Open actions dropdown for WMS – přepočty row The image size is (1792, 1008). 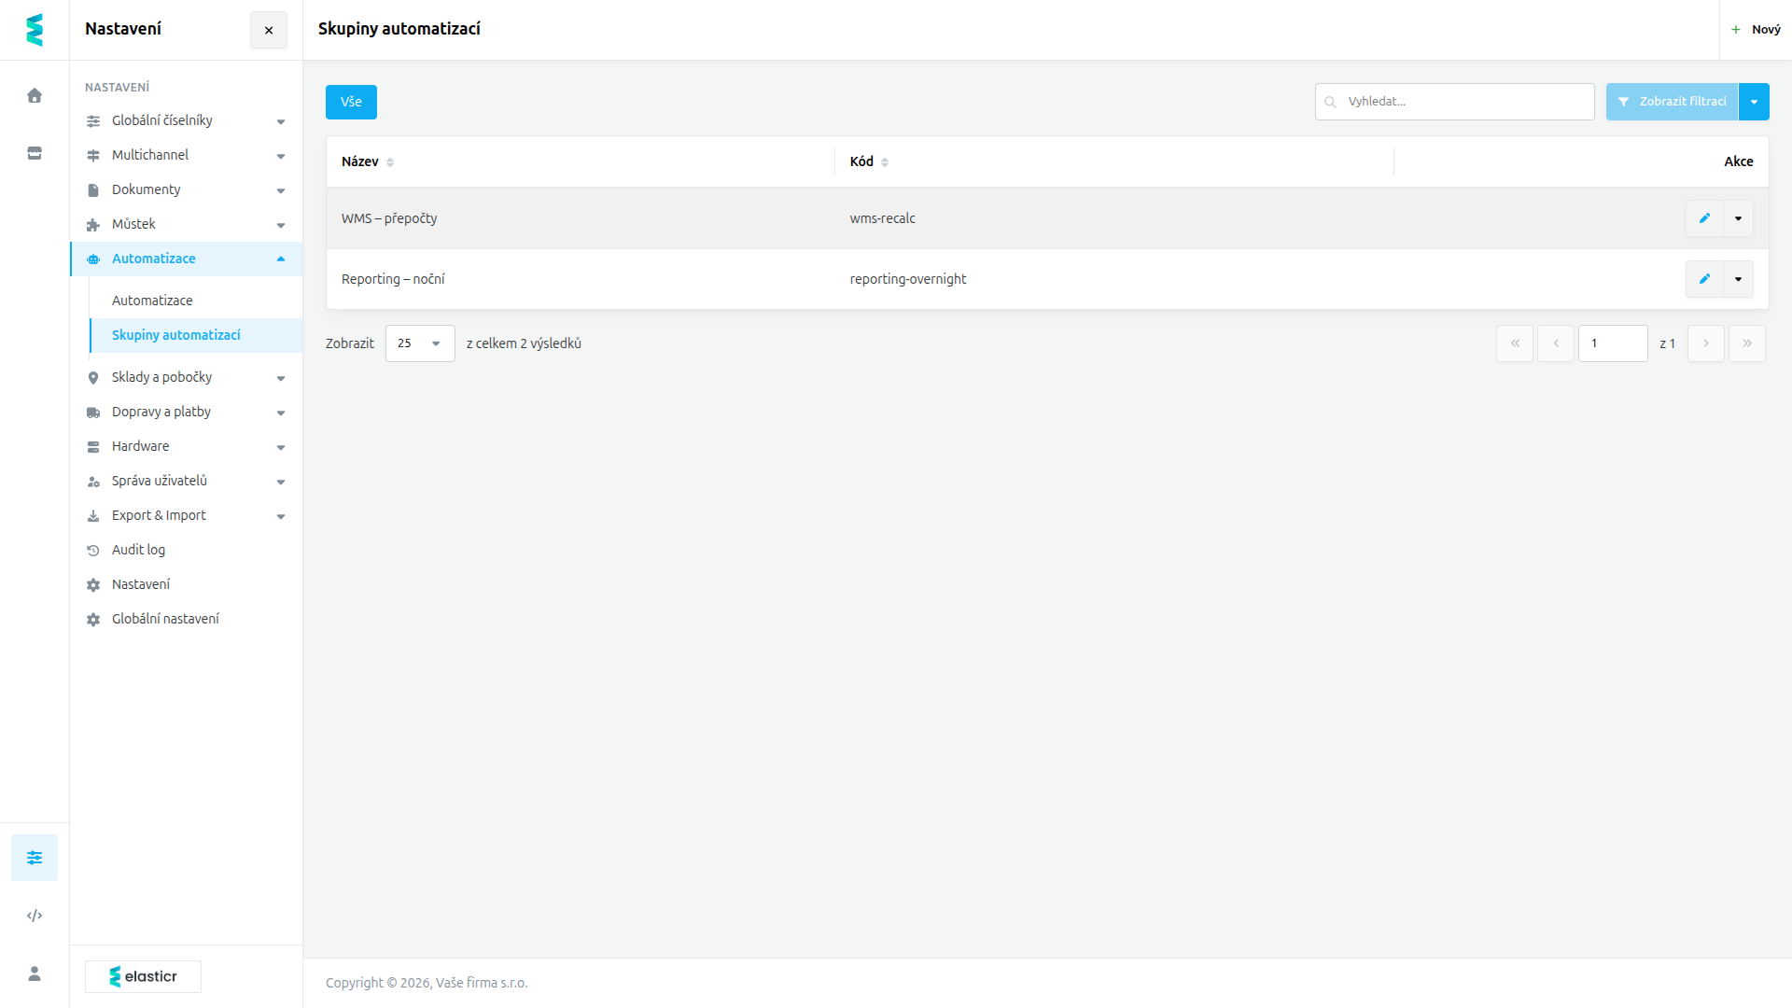point(1738,218)
